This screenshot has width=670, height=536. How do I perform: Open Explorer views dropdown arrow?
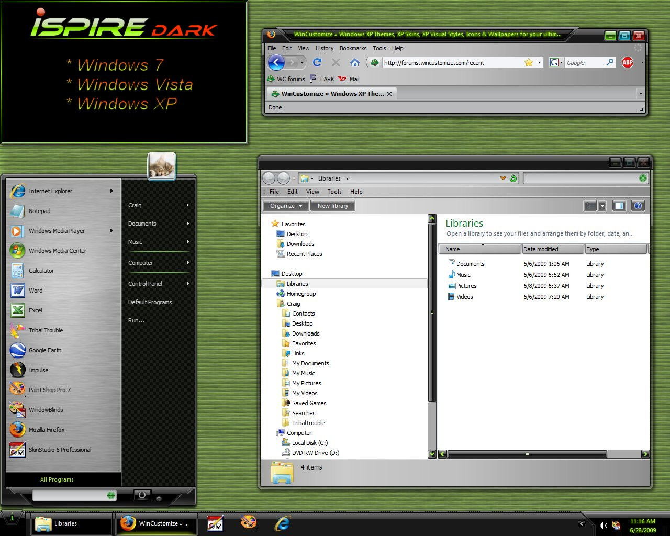click(602, 206)
